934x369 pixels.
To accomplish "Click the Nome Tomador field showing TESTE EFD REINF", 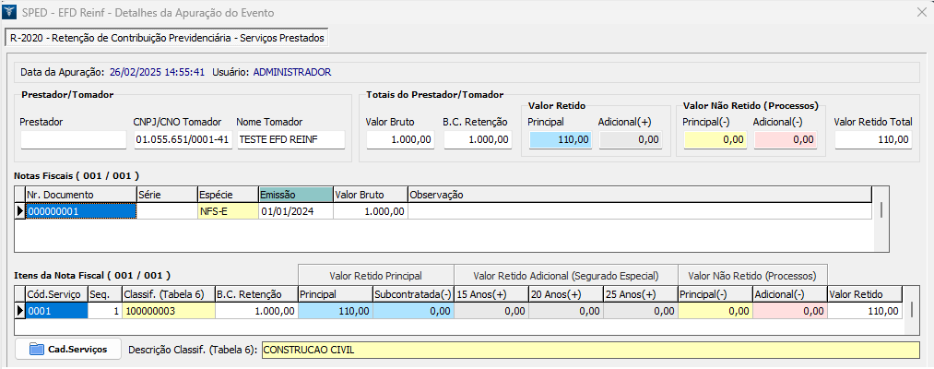I will click(x=289, y=139).
